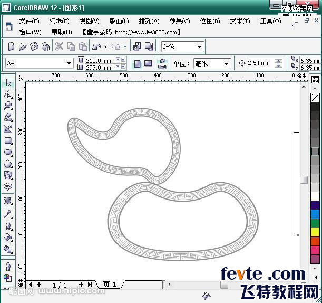The image size is (322, 303).
Task: Set portrait page orientation
Action: pos(137,63)
